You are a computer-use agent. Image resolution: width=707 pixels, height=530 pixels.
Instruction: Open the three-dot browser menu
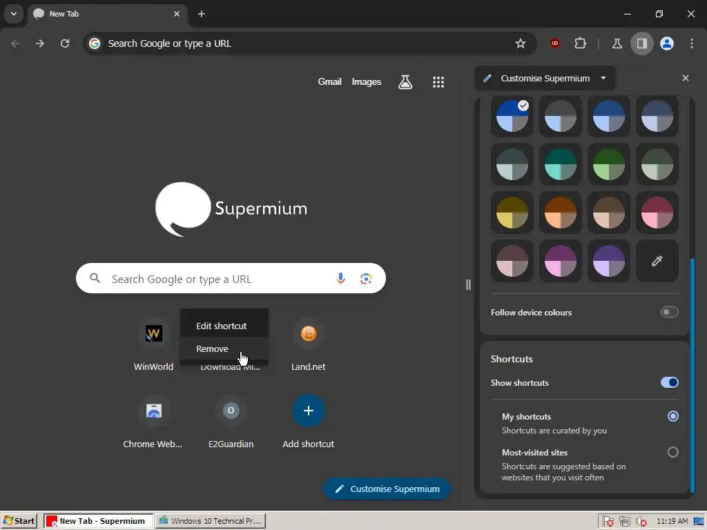click(x=692, y=43)
